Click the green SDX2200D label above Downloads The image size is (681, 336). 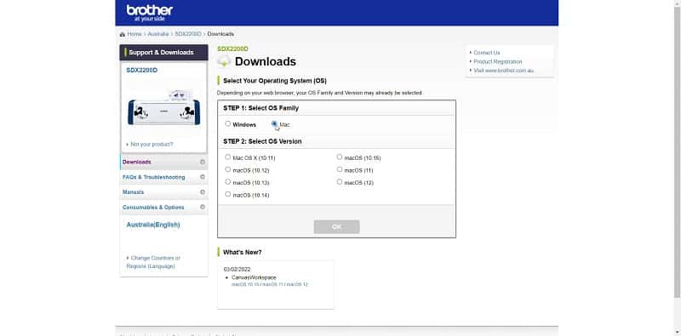point(232,48)
